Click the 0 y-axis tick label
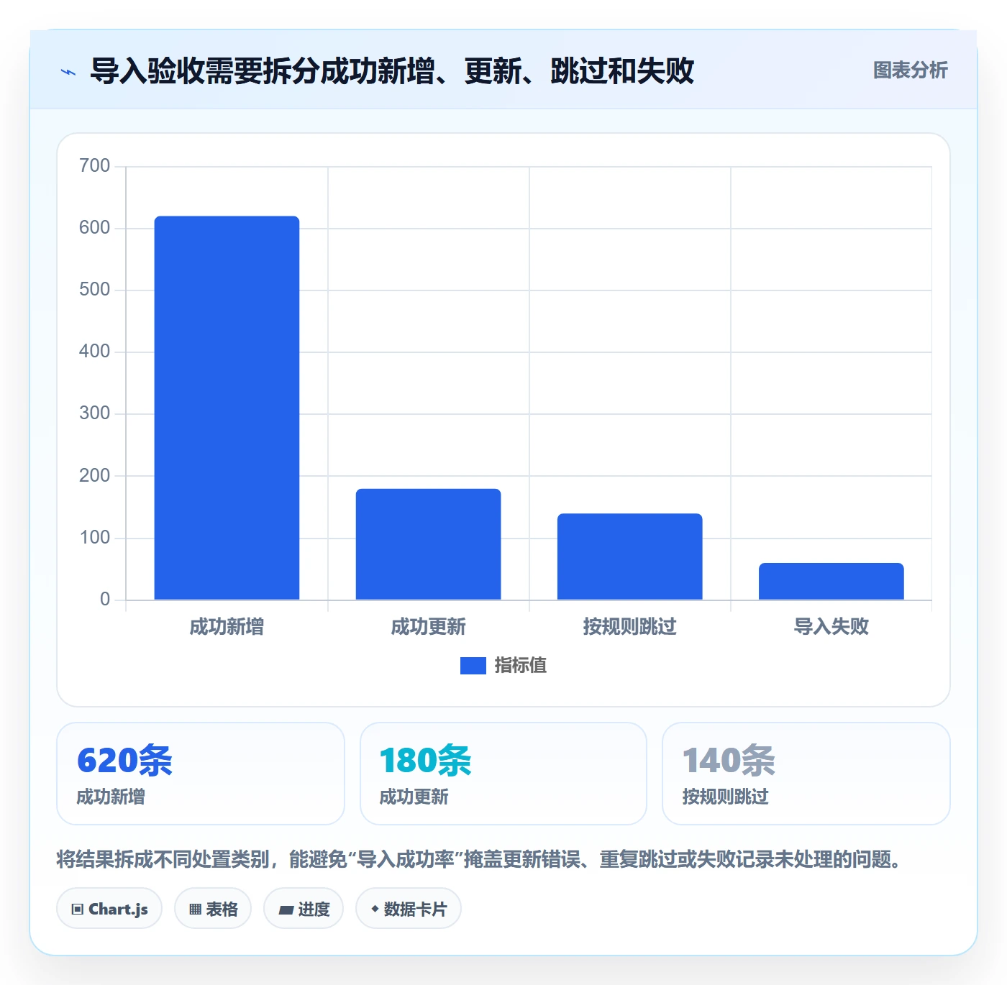1007x985 pixels. coord(105,600)
